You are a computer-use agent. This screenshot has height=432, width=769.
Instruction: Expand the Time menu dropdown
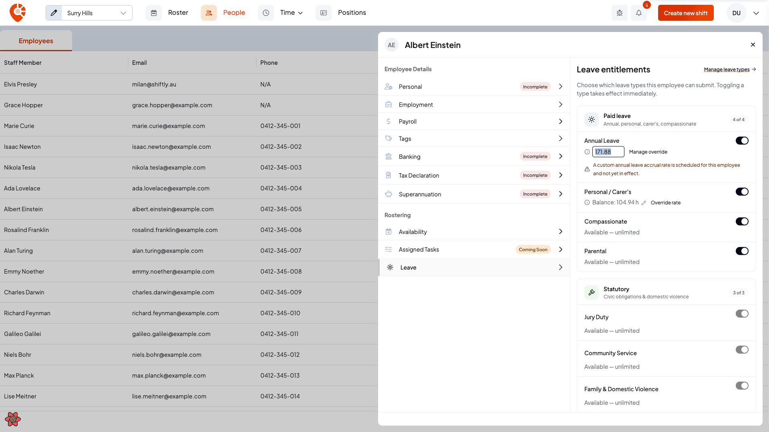300,13
